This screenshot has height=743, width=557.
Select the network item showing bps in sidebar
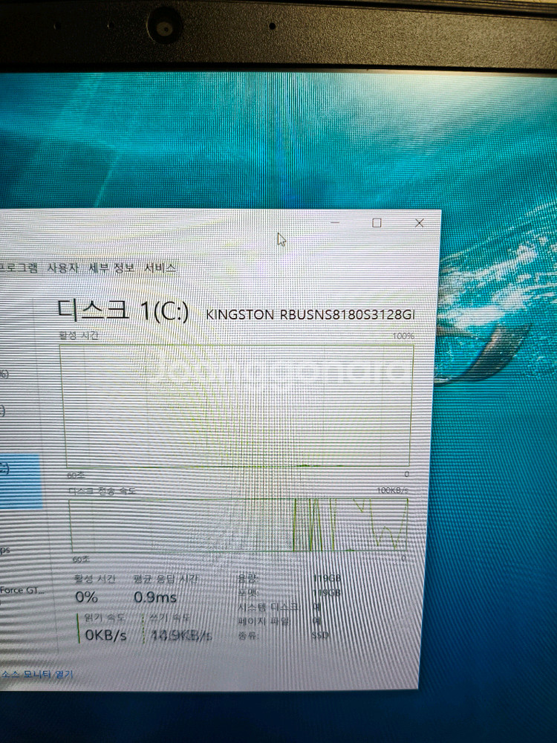[x=6, y=550]
